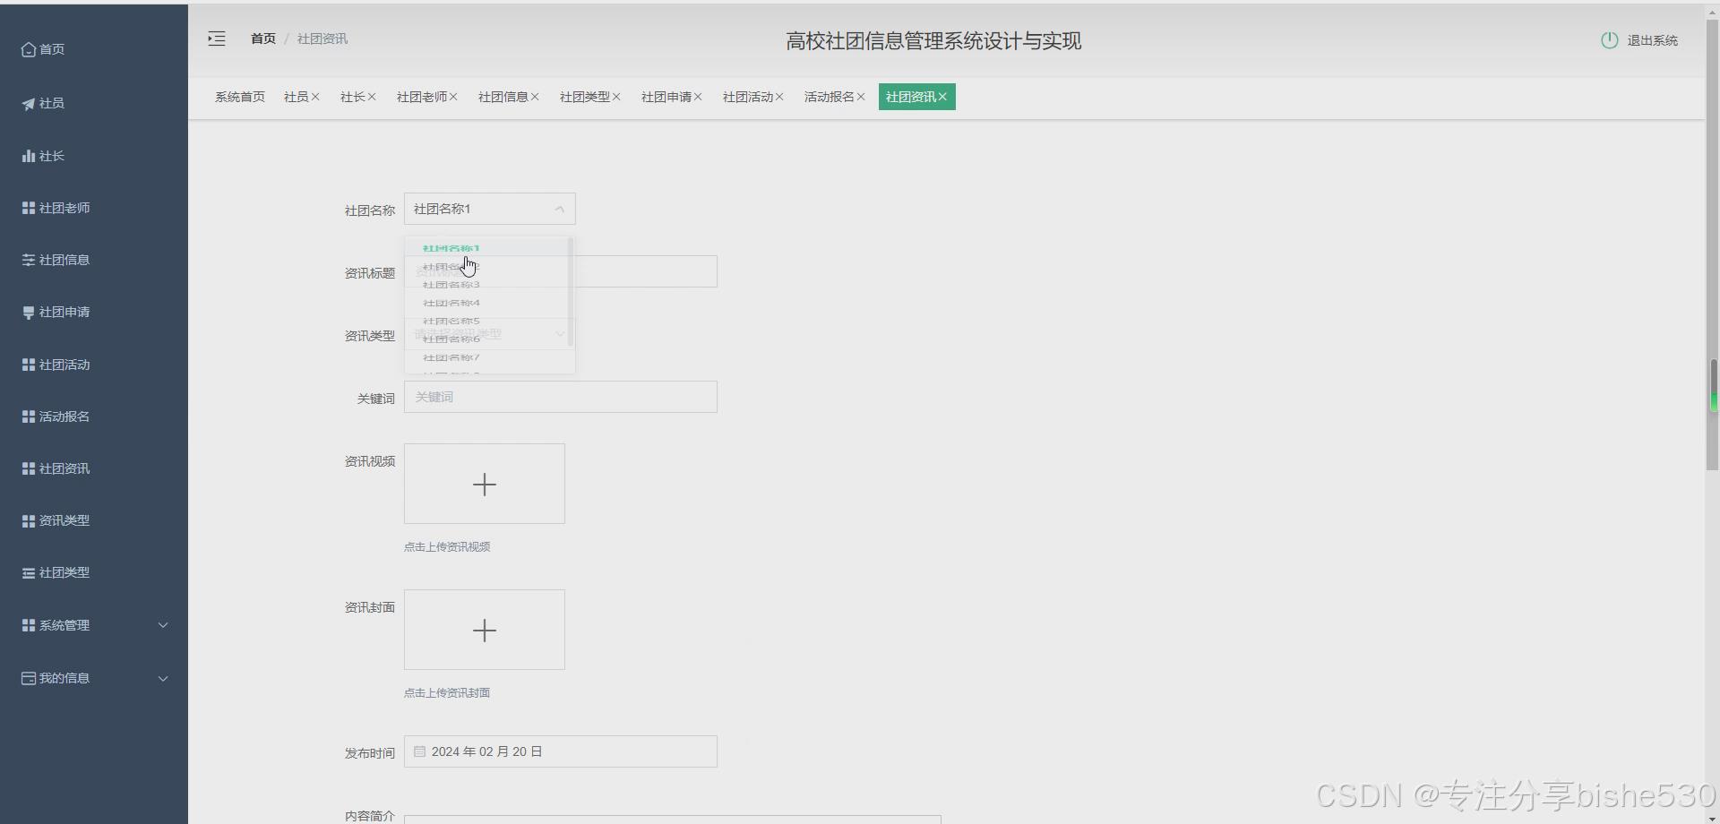Click the card icon beside 我的信息

[29, 678]
